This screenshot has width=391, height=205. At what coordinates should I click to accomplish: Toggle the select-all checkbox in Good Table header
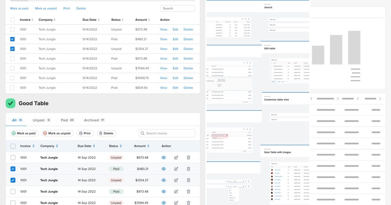pyautogui.click(x=13, y=146)
